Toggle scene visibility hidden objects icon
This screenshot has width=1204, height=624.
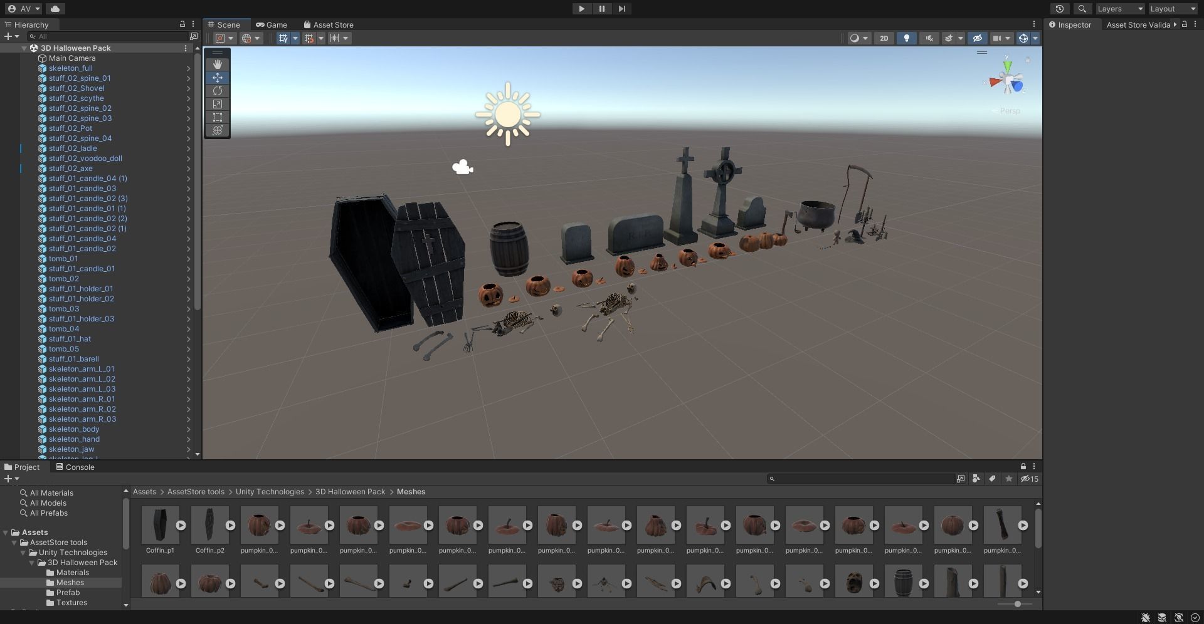[977, 38]
